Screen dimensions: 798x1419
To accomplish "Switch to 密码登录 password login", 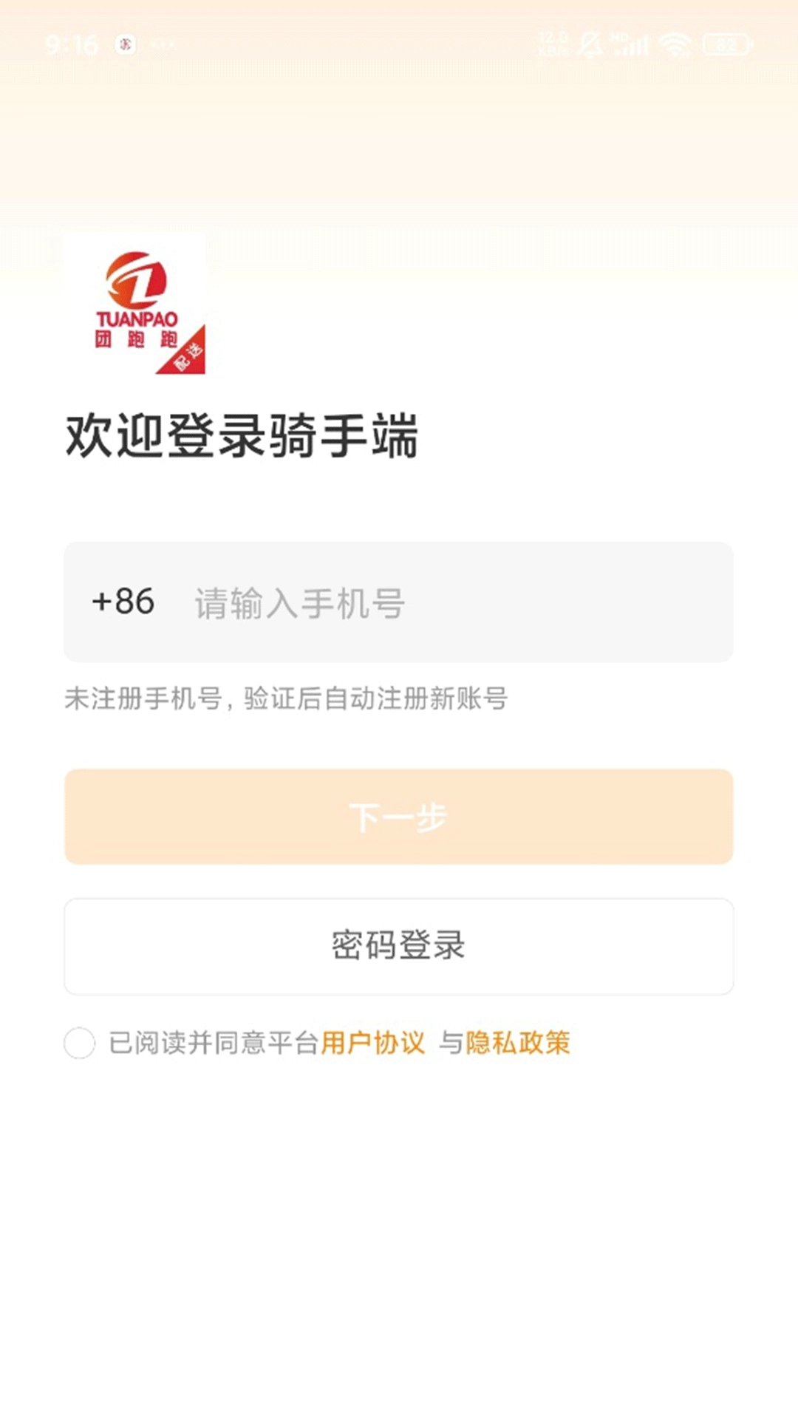I will [398, 946].
